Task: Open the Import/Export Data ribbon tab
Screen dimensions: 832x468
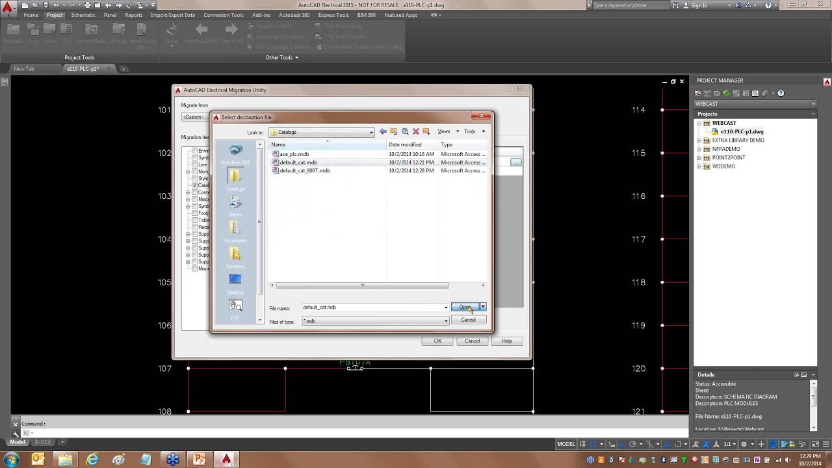Action: [173, 15]
